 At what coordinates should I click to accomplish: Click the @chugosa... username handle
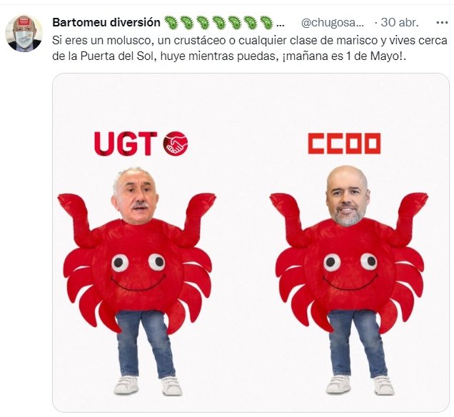click(333, 22)
